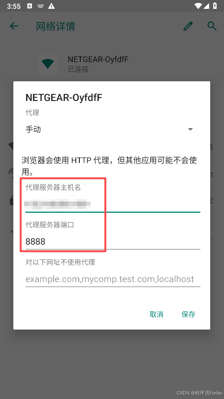Open search with the magnifier icon
The image size is (224, 399).
click(212, 26)
